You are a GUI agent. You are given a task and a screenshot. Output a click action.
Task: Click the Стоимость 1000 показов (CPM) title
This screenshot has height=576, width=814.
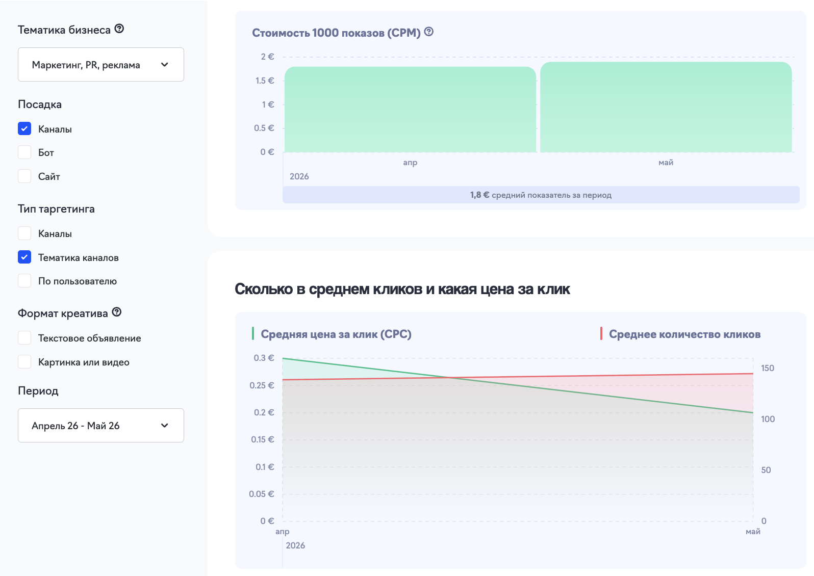click(x=336, y=33)
